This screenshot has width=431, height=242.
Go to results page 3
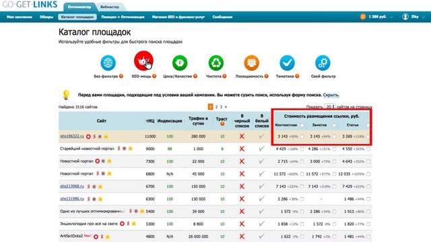click(x=221, y=107)
